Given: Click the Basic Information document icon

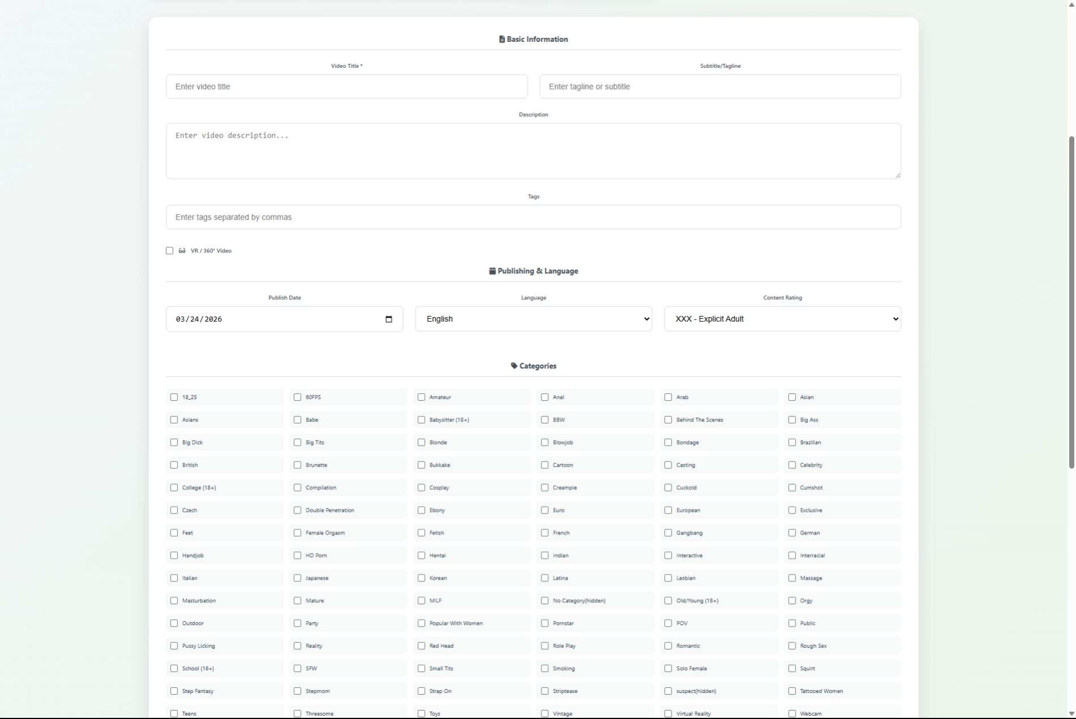Looking at the screenshot, I should pyautogui.click(x=502, y=39).
